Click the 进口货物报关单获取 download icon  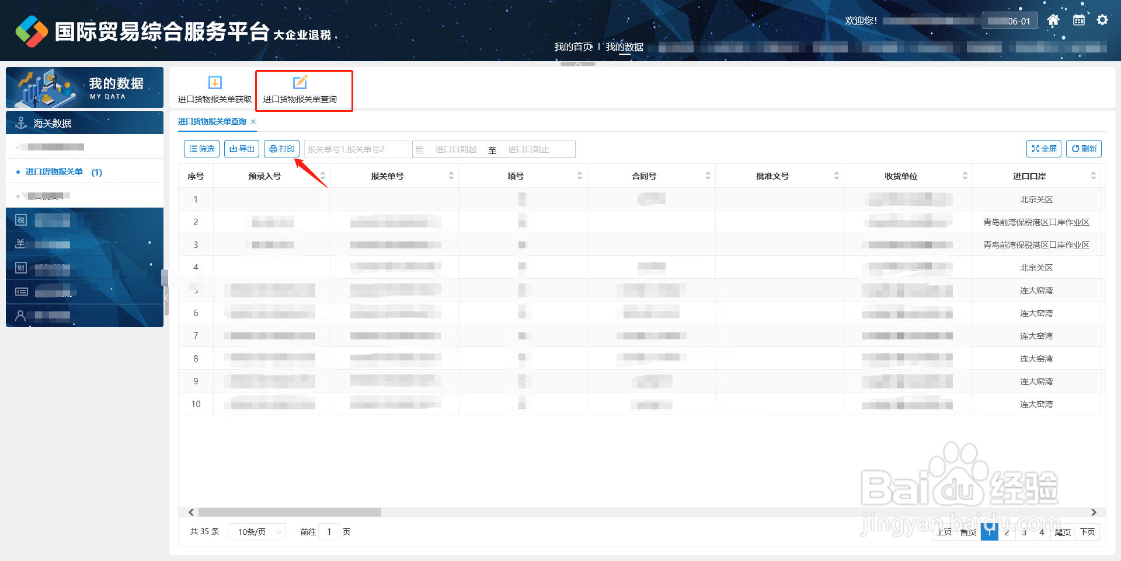click(x=215, y=82)
